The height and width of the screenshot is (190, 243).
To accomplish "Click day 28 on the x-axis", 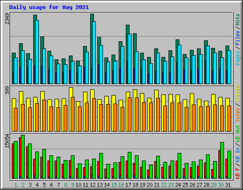I will [206, 185].
